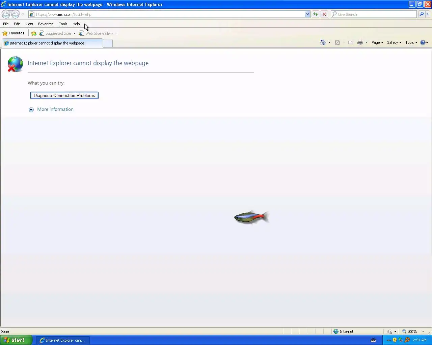
Task: Stop loading with the red X icon
Action: tap(324, 14)
